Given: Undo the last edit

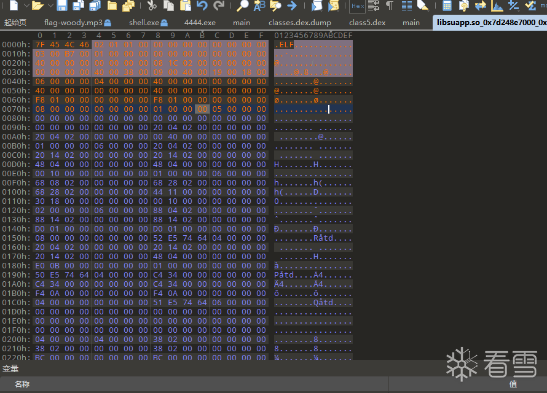Looking at the screenshot, I should point(202,6).
